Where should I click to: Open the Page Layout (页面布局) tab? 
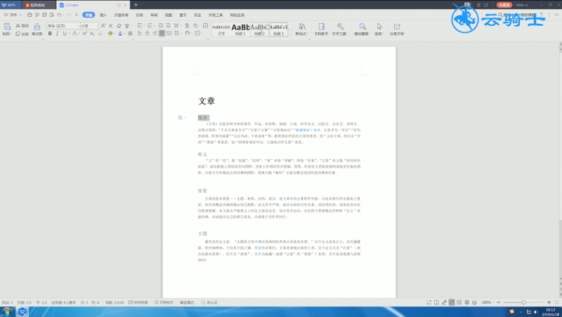[x=121, y=15]
